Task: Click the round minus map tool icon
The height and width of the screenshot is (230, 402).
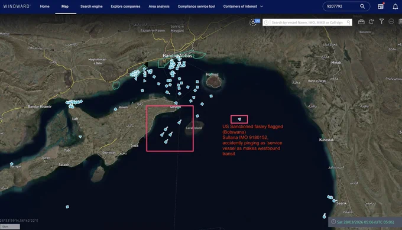Action: click(x=391, y=21)
